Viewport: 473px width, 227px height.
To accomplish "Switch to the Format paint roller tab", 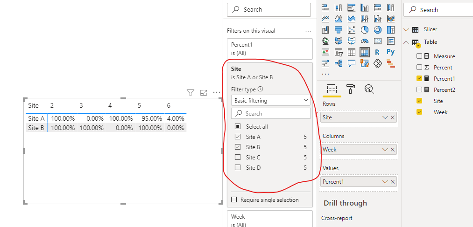I will (351, 89).
